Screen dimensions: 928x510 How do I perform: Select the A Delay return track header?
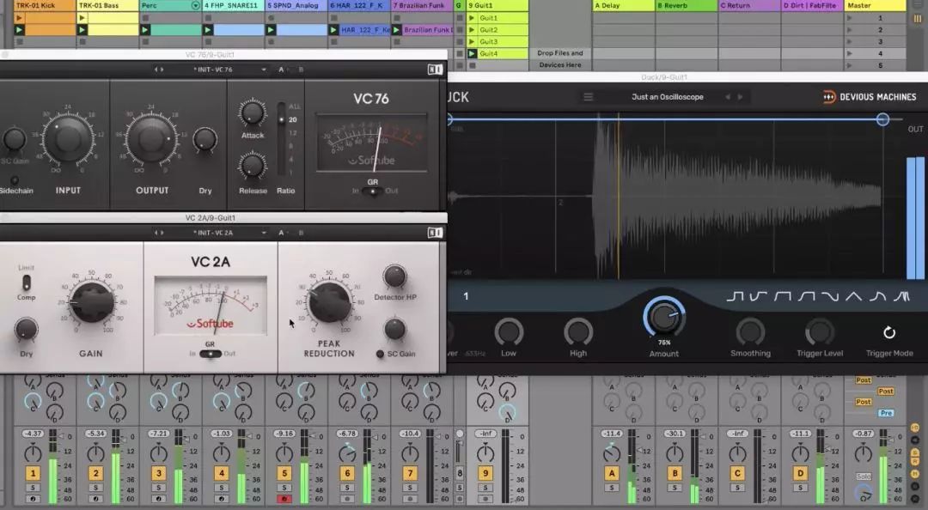623,5
